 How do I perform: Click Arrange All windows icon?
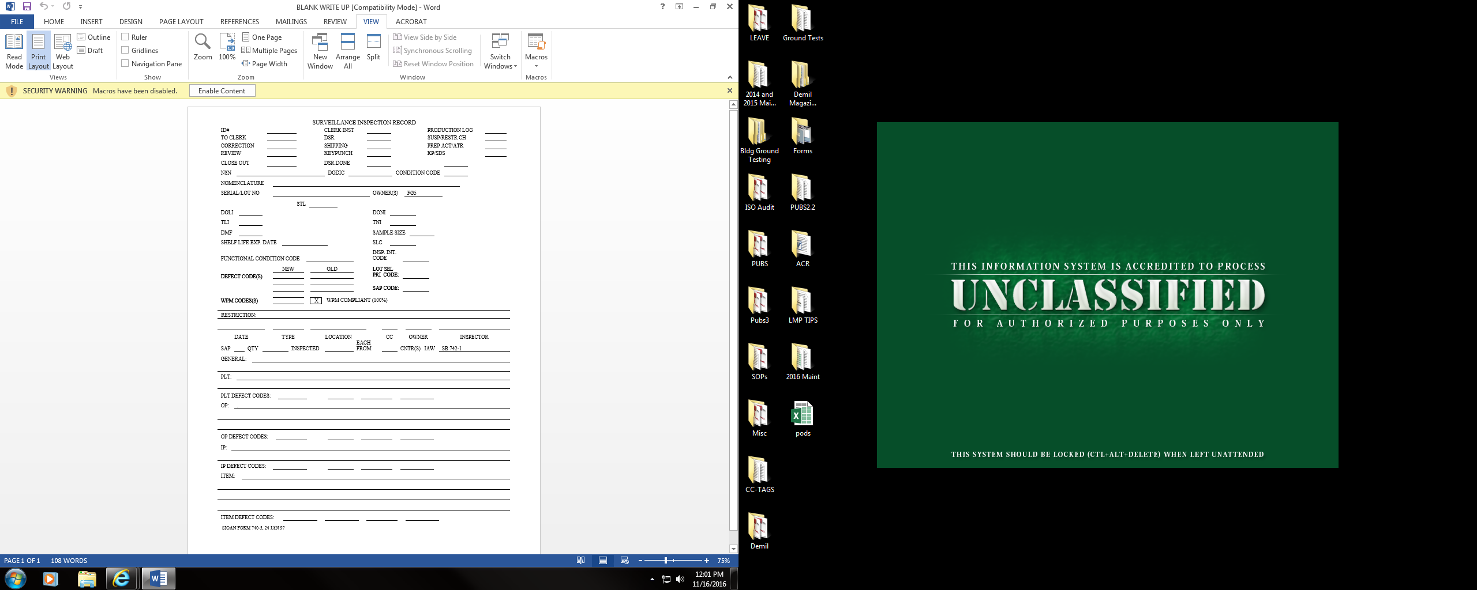click(347, 51)
